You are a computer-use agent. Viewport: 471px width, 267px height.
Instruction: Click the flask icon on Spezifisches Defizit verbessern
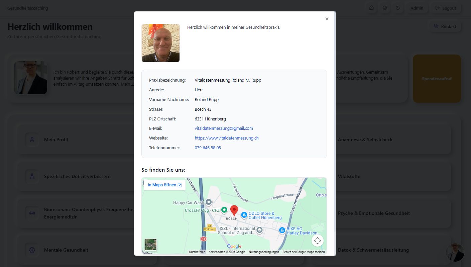[32, 176]
